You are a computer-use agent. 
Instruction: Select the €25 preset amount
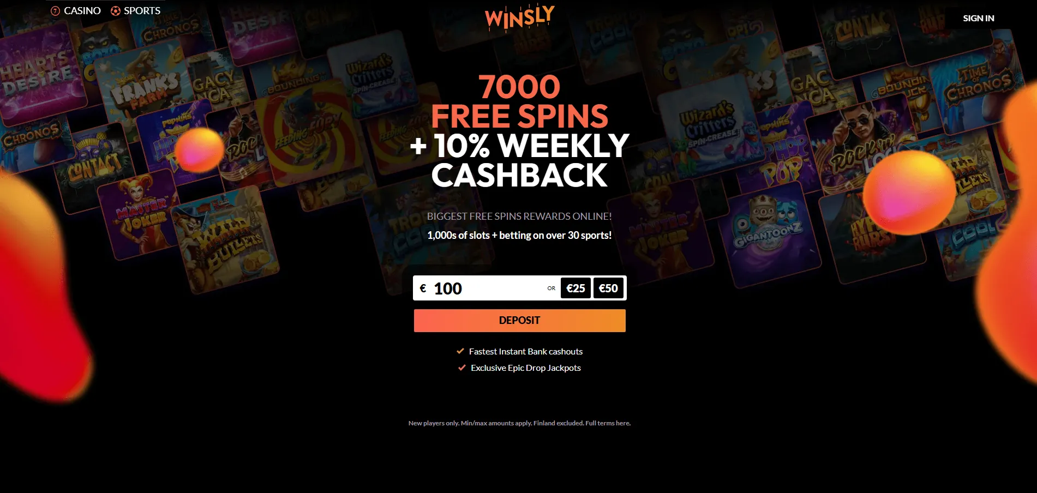point(576,288)
